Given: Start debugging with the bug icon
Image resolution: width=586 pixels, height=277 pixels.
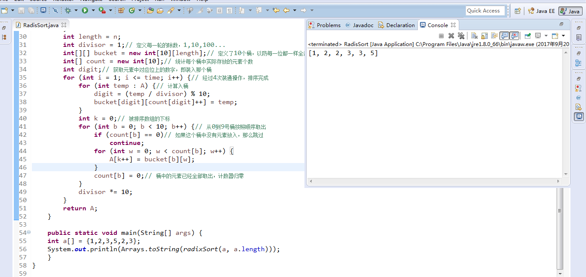Looking at the screenshot, I should 68,10.
